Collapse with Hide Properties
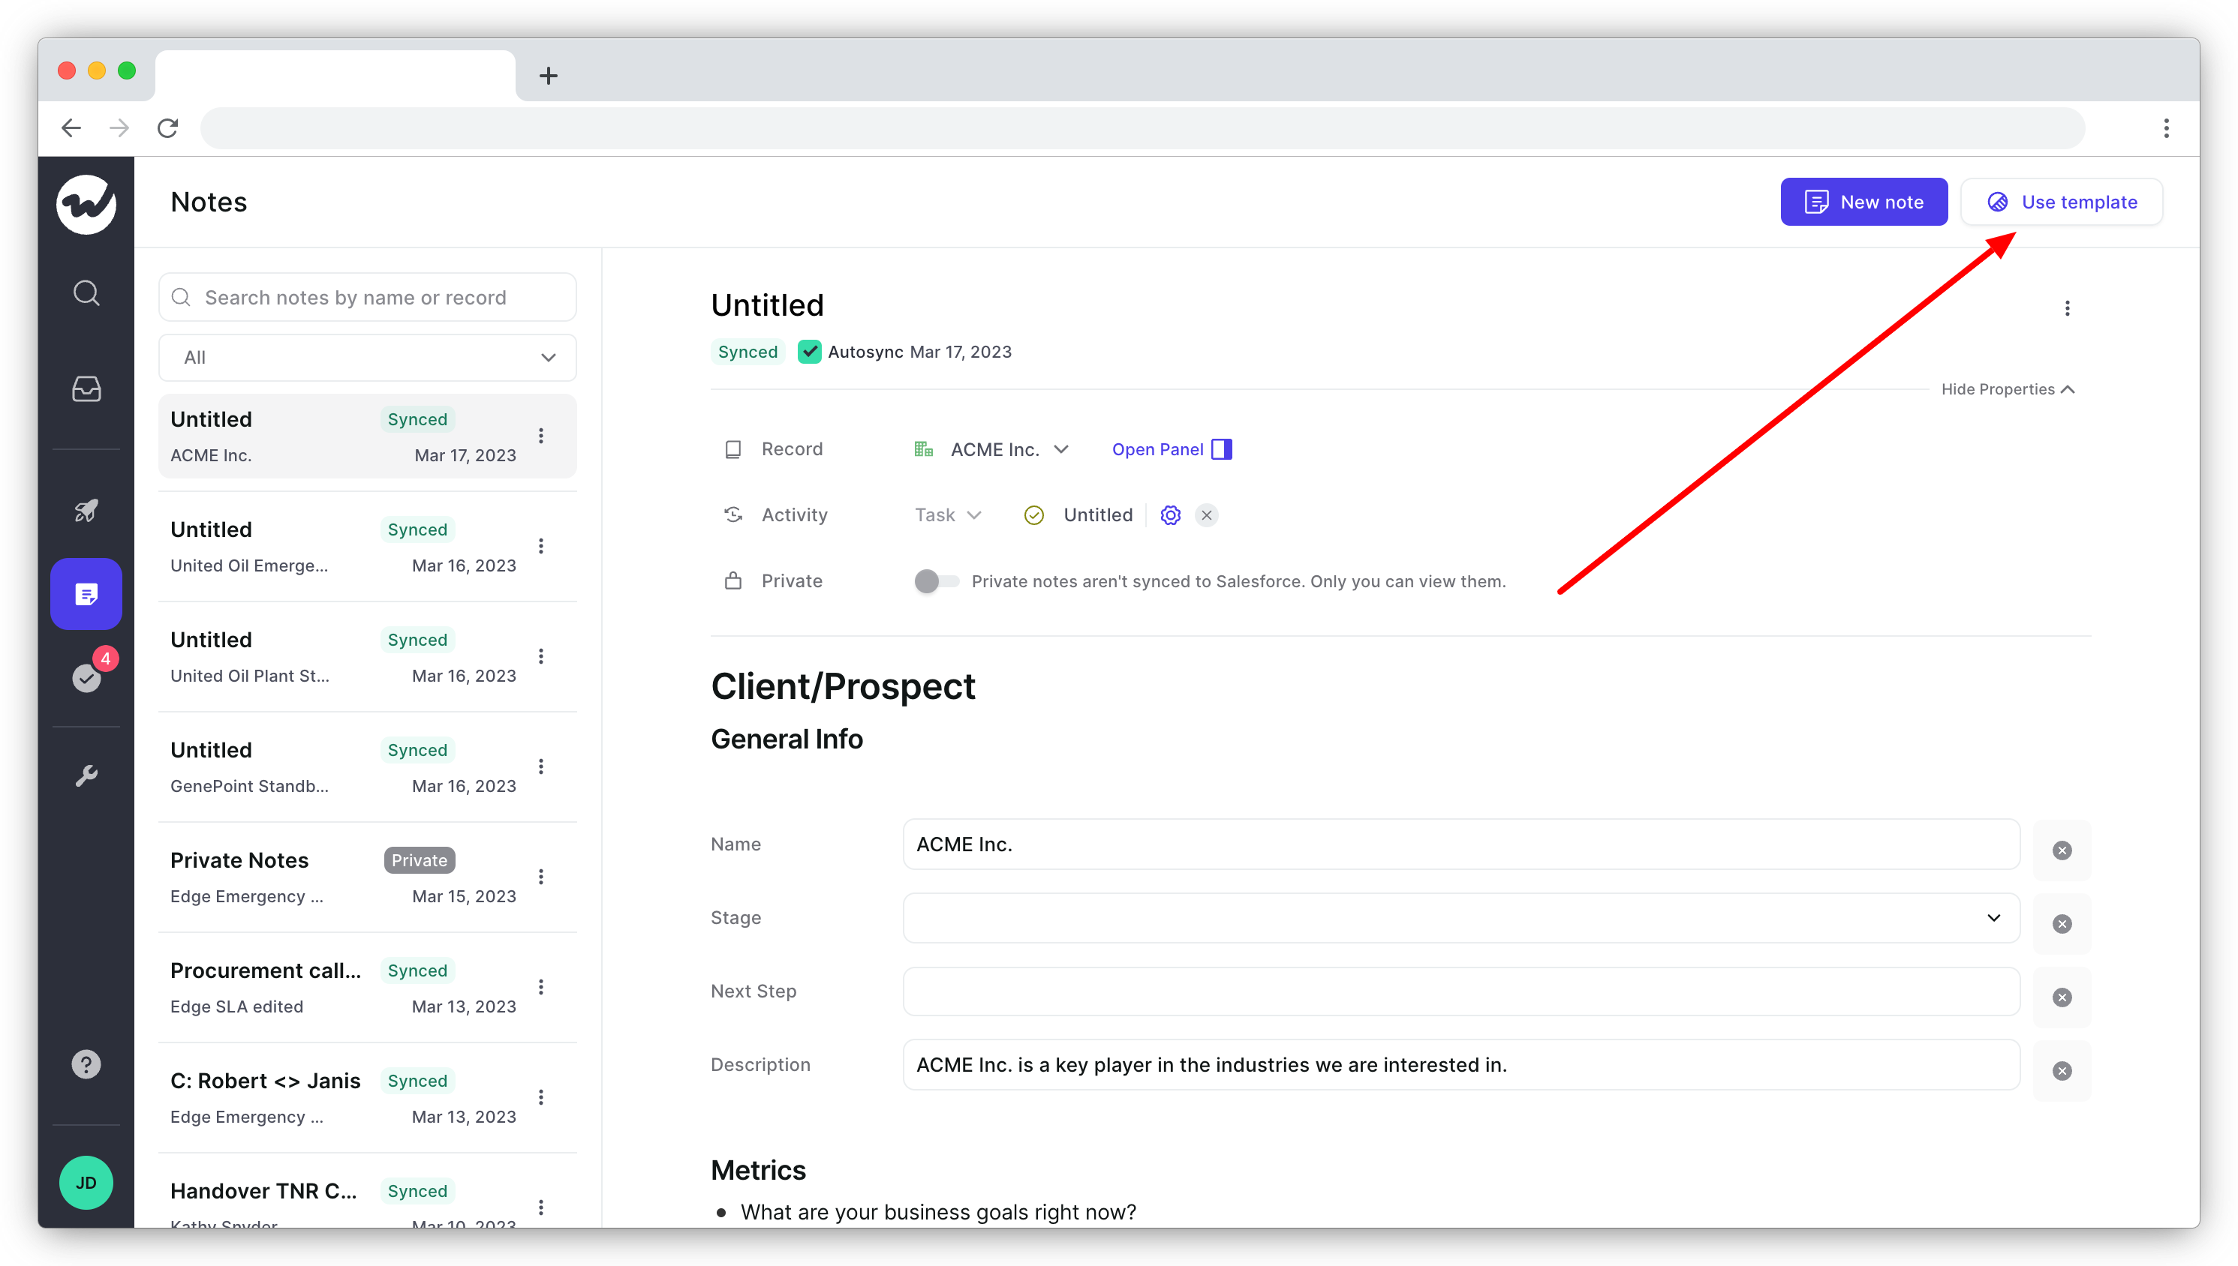Screen dimensions: 2238x1266 2007,389
